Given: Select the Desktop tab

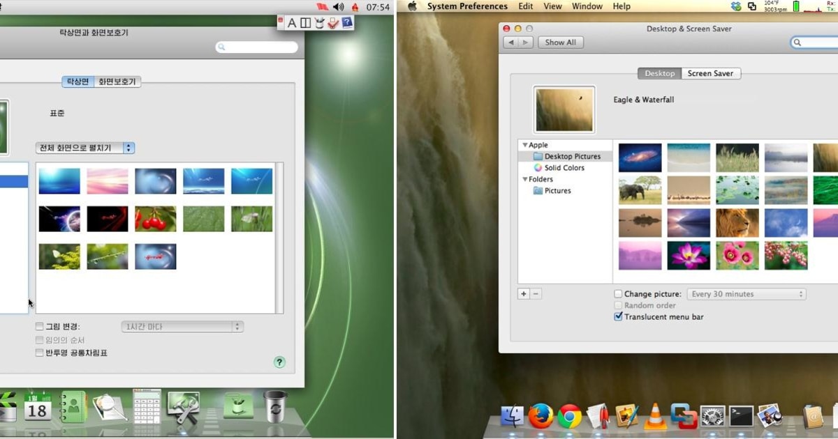Looking at the screenshot, I should point(660,73).
